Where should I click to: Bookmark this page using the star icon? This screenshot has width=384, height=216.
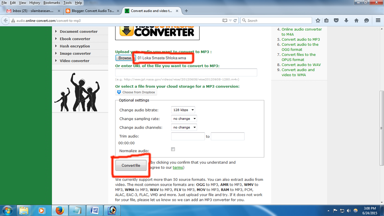tap(317, 20)
